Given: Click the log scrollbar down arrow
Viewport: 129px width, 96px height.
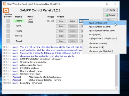Looking at the screenshot, I should pos(116,88).
